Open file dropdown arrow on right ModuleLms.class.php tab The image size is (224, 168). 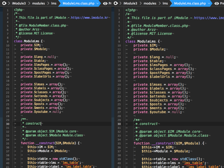pos(210,3)
